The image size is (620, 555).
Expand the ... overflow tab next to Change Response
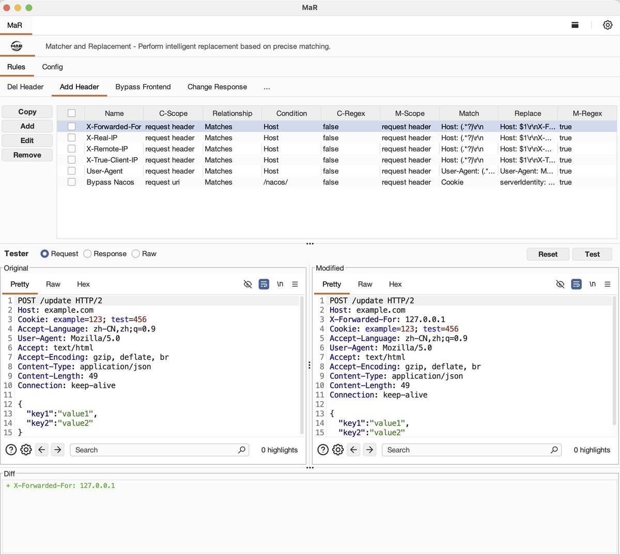pos(267,87)
